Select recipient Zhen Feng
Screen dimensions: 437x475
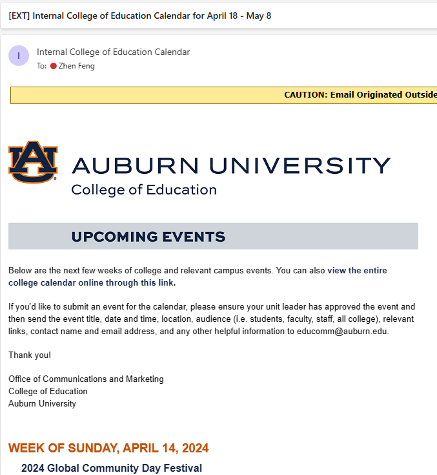pyautogui.click(x=77, y=66)
